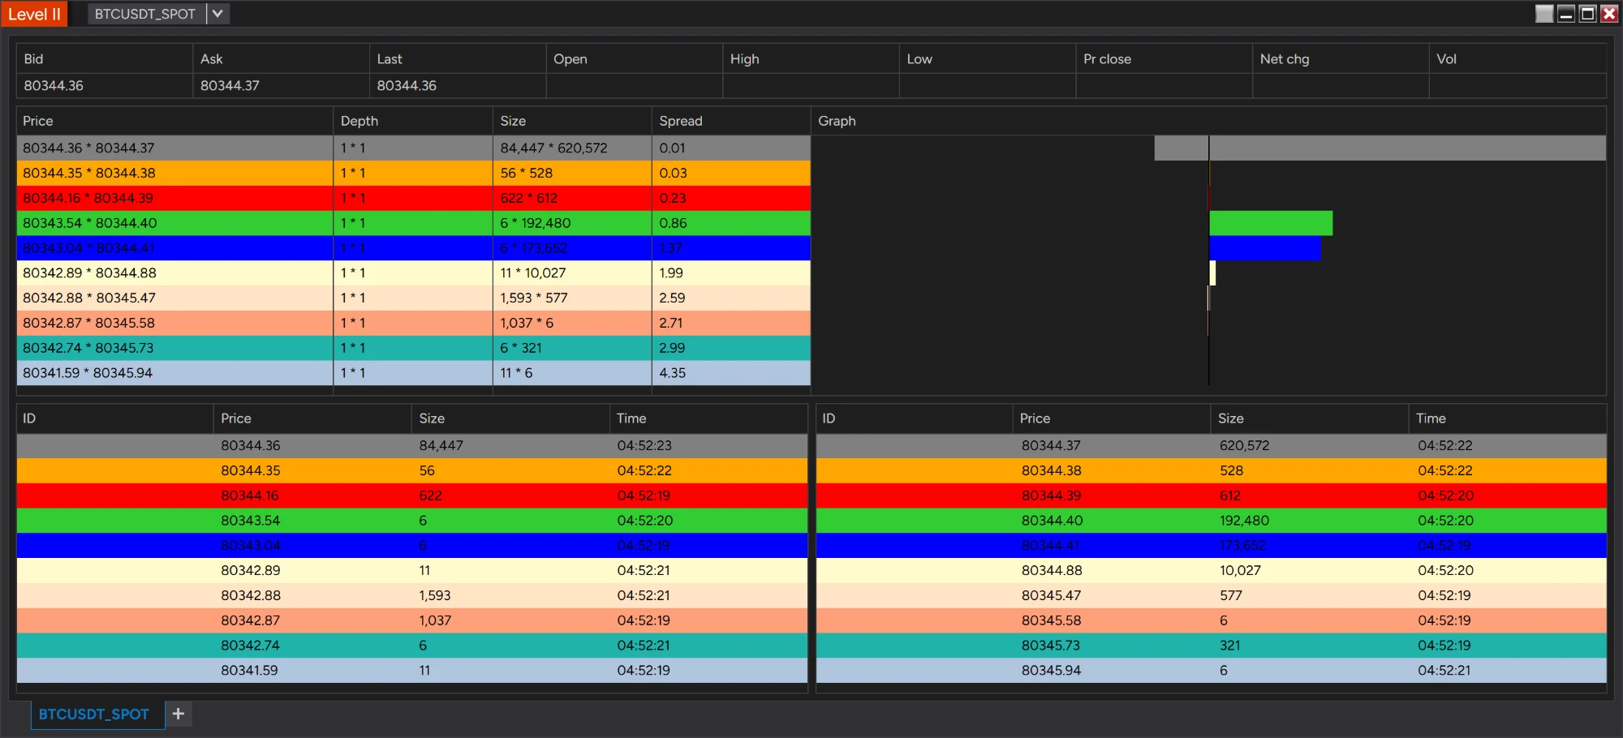Select the Net chg header cell
Screen dimensions: 1623x738
(1341, 59)
